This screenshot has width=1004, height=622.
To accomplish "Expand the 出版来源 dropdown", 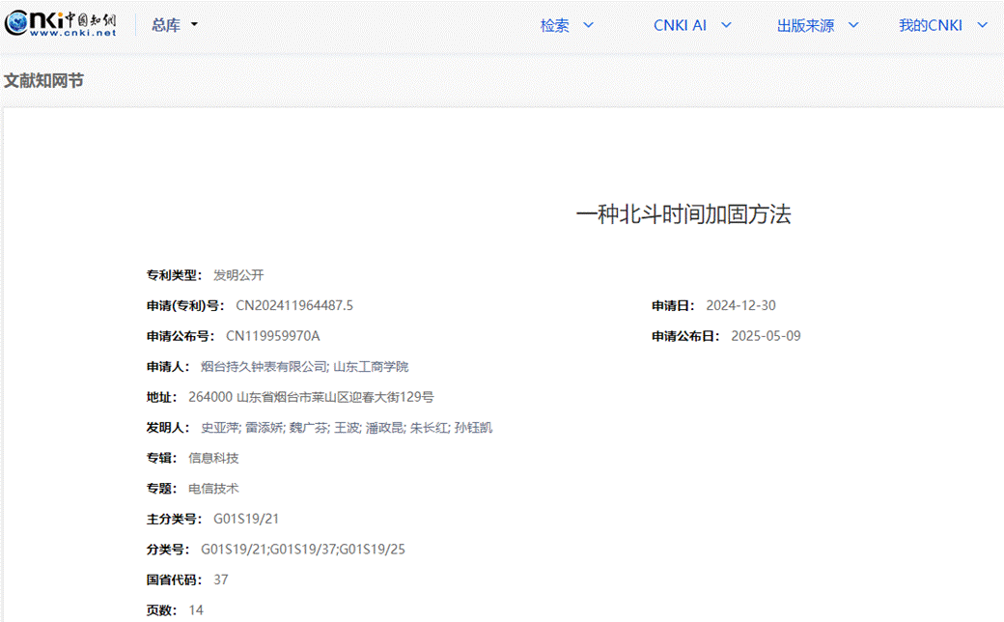I will [817, 25].
